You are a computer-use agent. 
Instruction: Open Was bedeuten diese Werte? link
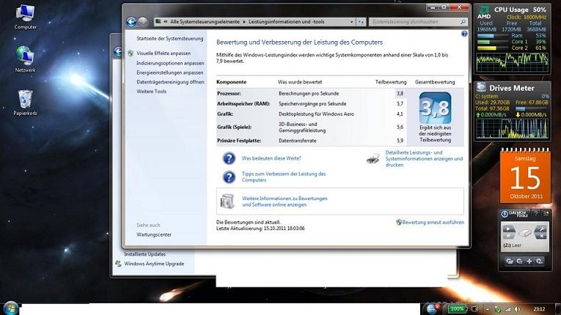tap(271, 158)
